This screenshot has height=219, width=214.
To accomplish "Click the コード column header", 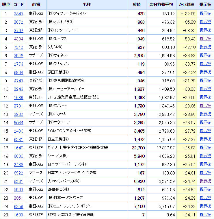I will [x=18, y=4].
